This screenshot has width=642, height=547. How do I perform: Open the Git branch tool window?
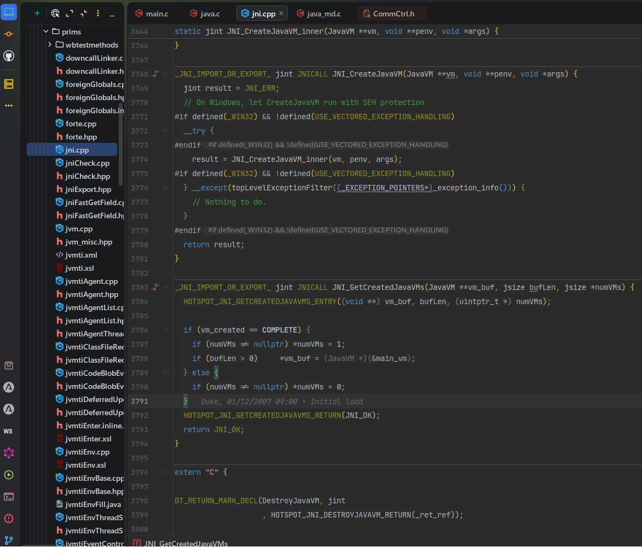(9, 540)
